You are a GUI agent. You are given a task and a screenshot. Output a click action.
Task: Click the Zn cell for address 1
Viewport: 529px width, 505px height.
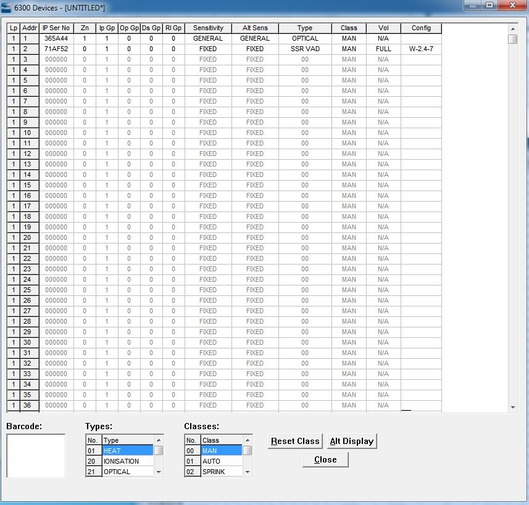click(x=85, y=38)
